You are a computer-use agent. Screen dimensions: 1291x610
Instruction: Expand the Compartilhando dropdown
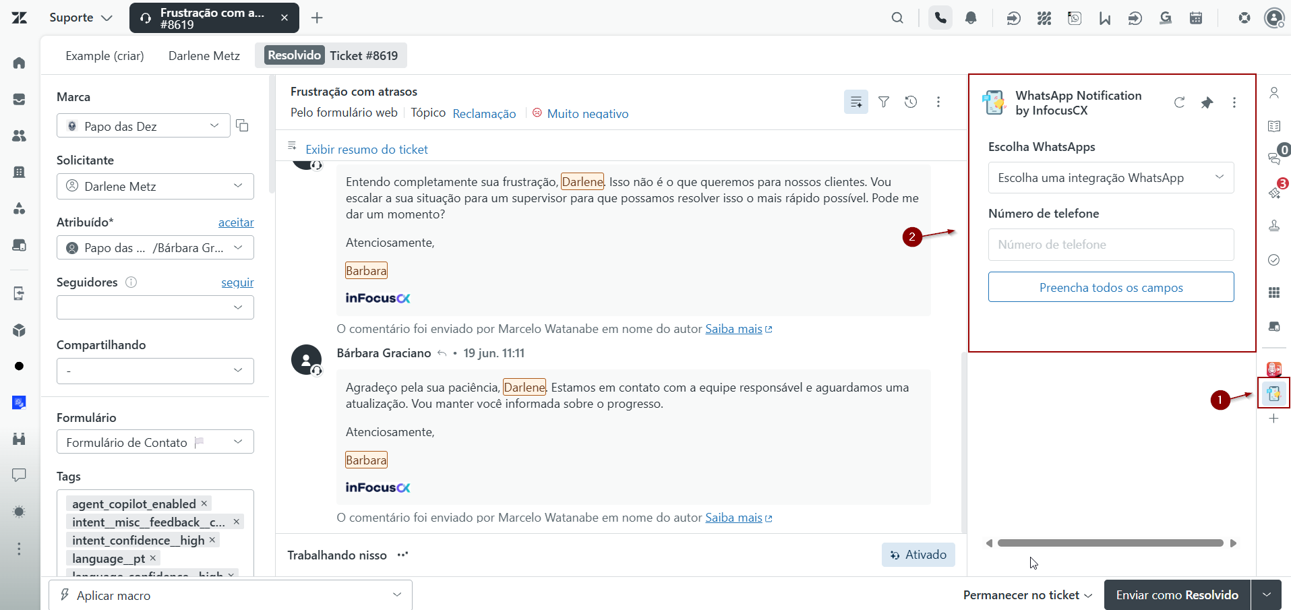pyautogui.click(x=155, y=371)
